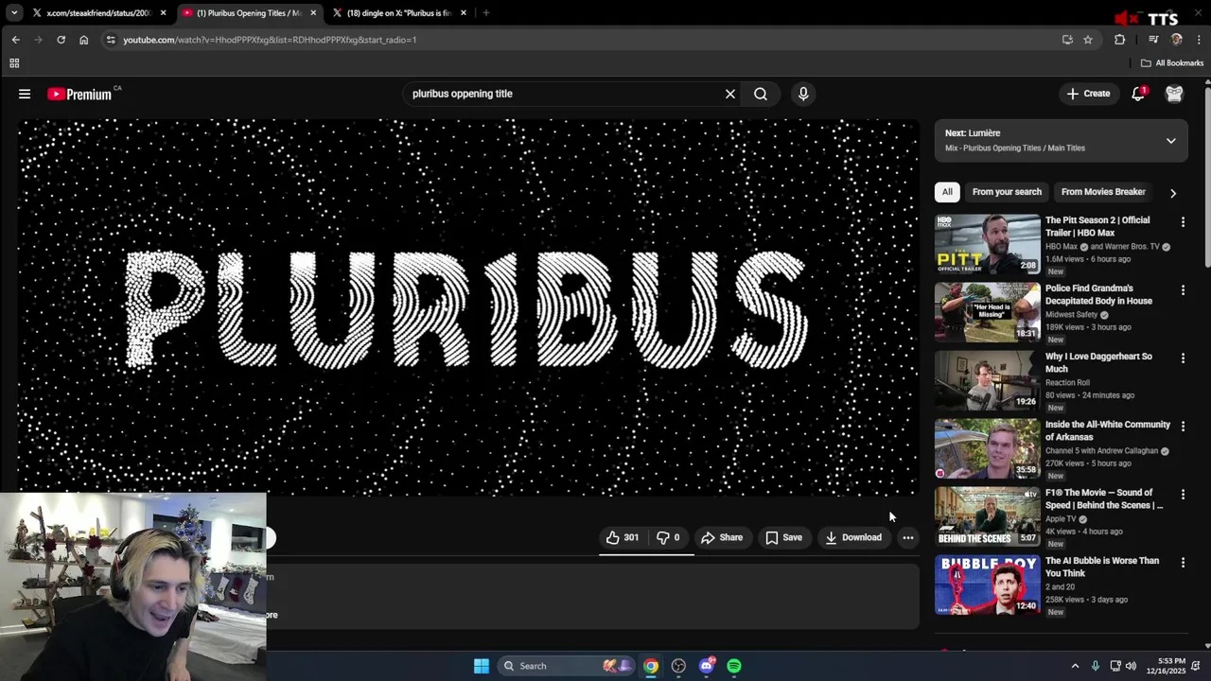This screenshot has height=681, width=1211.
Task: Open the Windows Start menu
Action: [482, 666]
